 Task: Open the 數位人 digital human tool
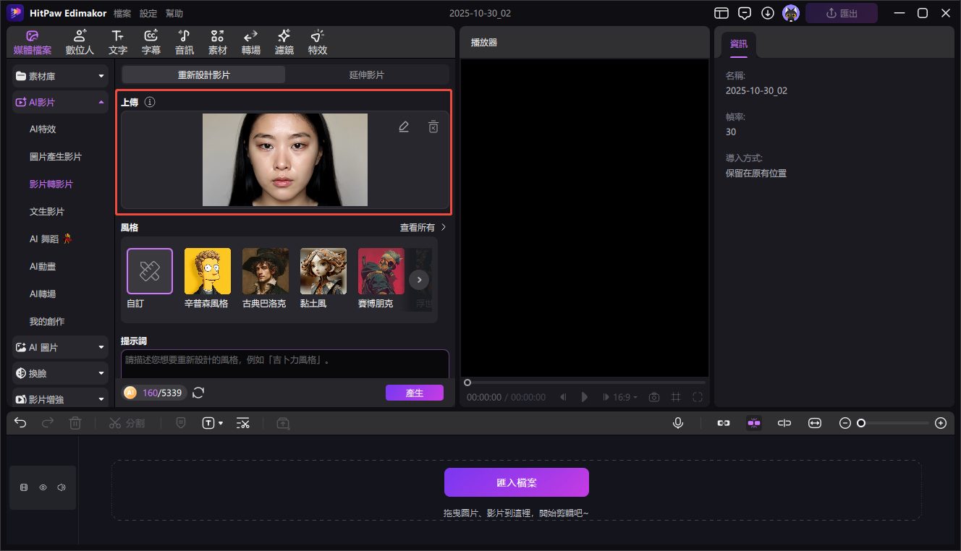click(x=80, y=42)
